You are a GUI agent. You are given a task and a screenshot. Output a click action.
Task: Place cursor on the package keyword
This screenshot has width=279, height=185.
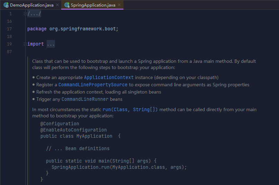37,29
